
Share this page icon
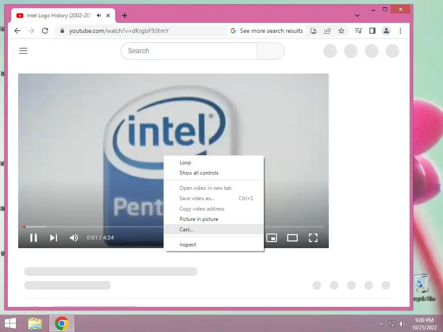(x=327, y=31)
